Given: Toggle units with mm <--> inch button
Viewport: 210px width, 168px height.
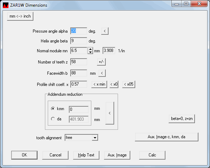Looking at the screenshot, I should [20, 16].
